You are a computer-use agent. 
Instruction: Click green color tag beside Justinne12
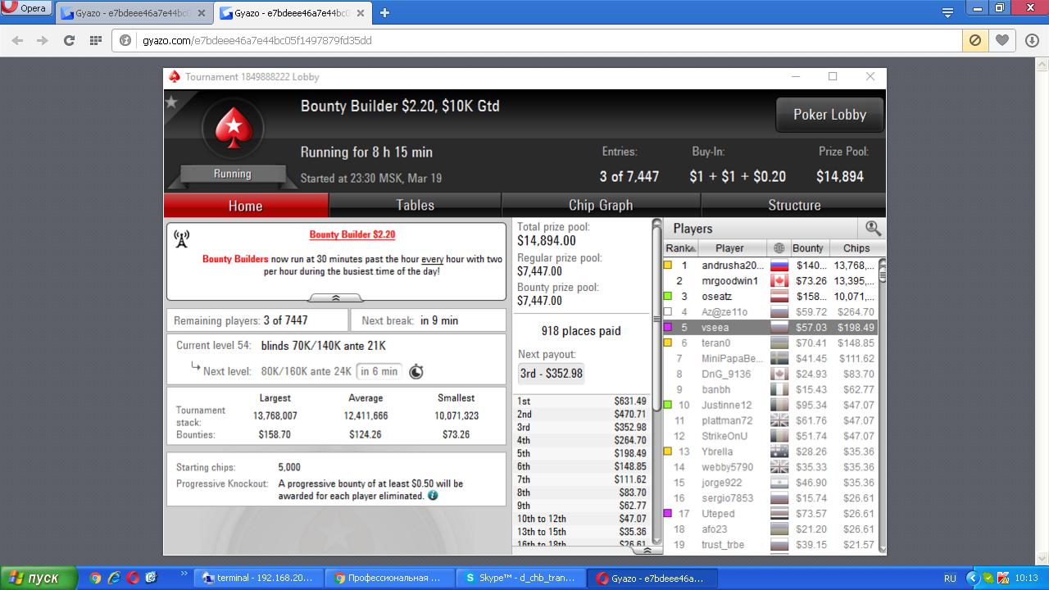(x=668, y=405)
